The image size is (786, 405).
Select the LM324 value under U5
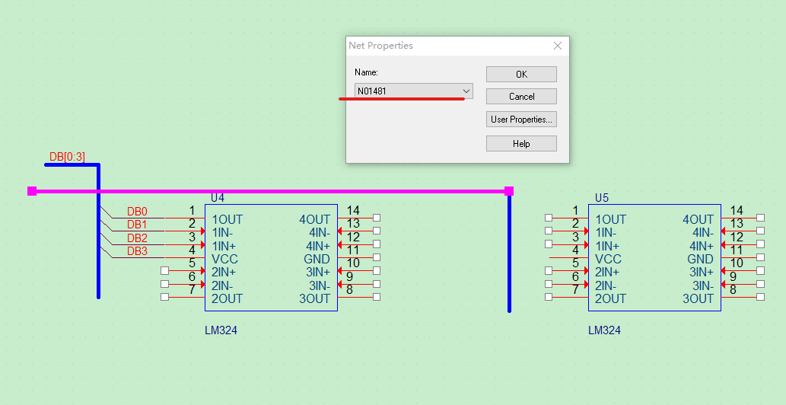tap(604, 330)
